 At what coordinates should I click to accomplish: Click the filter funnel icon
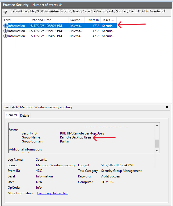(x=5, y=12)
